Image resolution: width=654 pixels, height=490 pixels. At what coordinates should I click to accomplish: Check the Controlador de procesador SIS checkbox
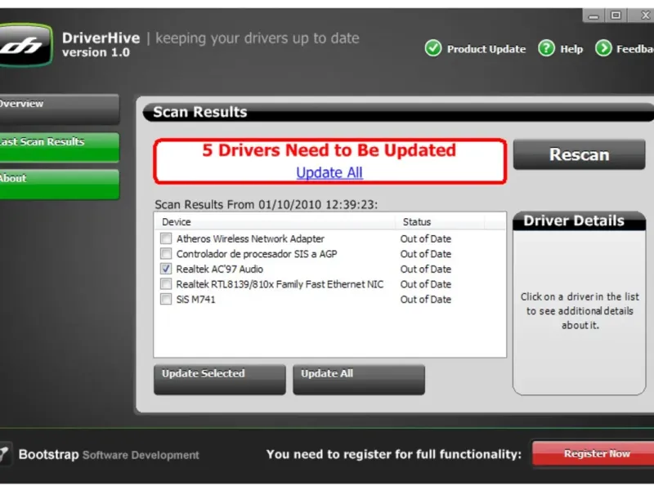tap(166, 253)
